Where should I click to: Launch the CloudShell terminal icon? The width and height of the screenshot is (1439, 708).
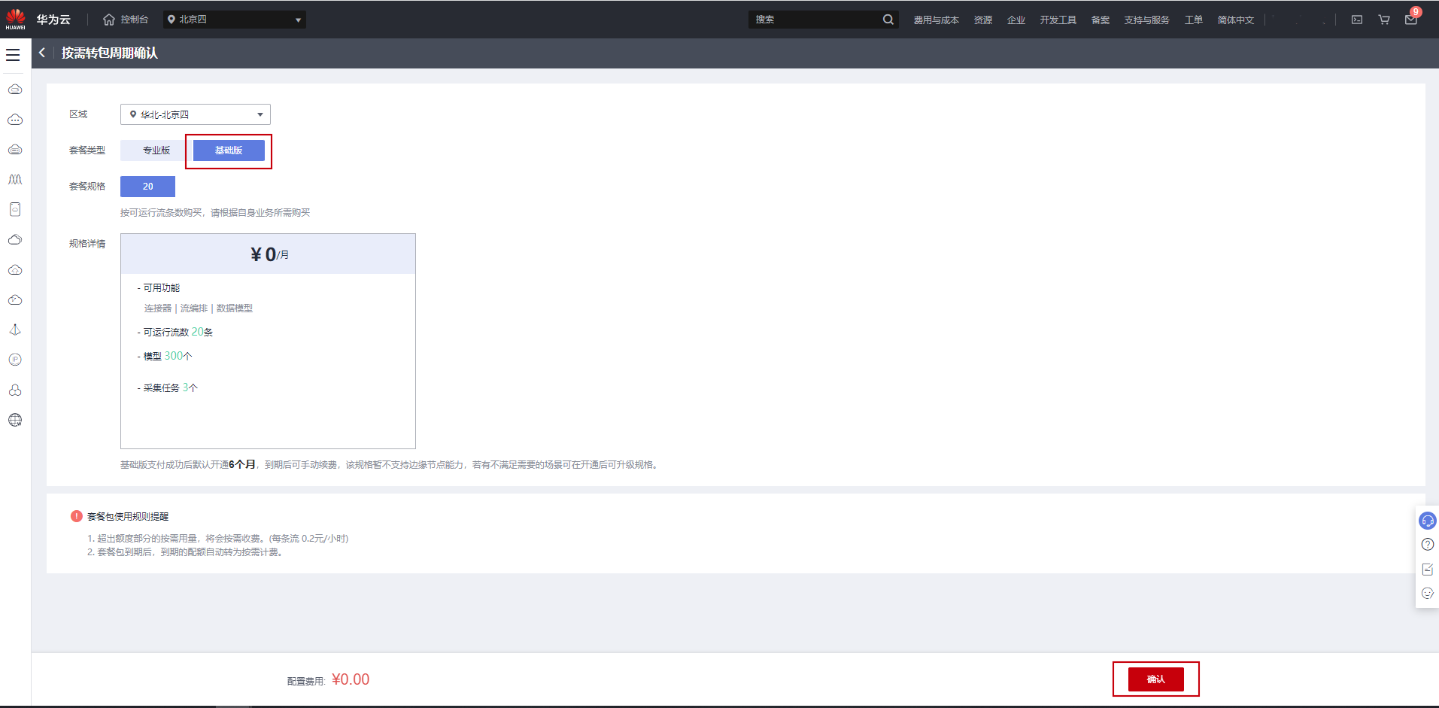[x=1357, y=20]
